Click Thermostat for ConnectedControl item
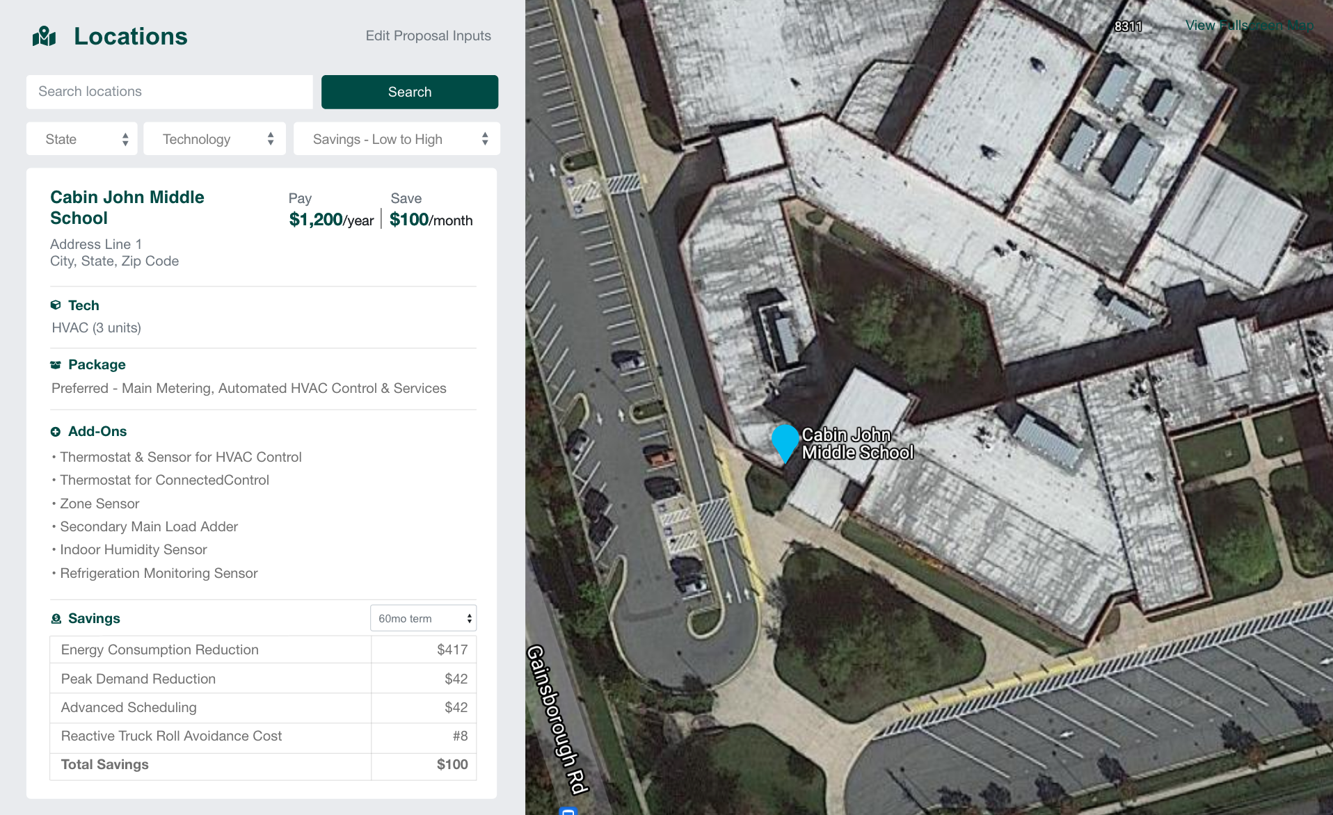Screen dimensions: 1333x815 click(x=165, y=481)
